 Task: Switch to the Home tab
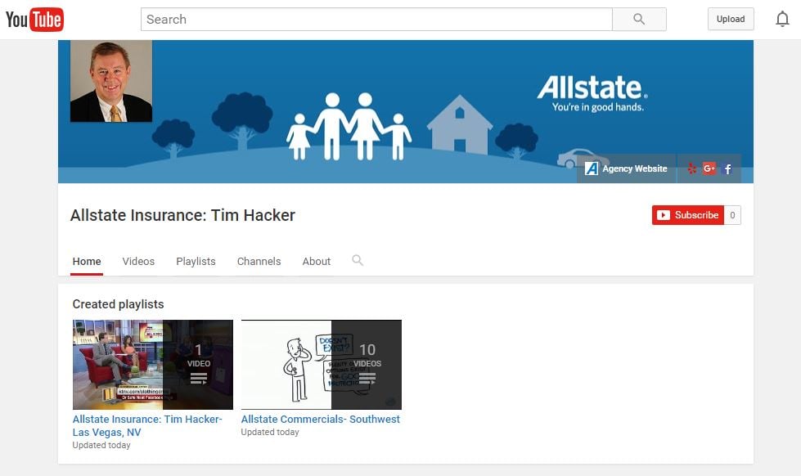[87, 262]
